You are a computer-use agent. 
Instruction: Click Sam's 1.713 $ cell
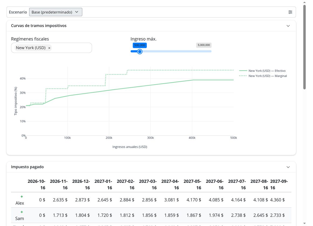click(60, 215)
